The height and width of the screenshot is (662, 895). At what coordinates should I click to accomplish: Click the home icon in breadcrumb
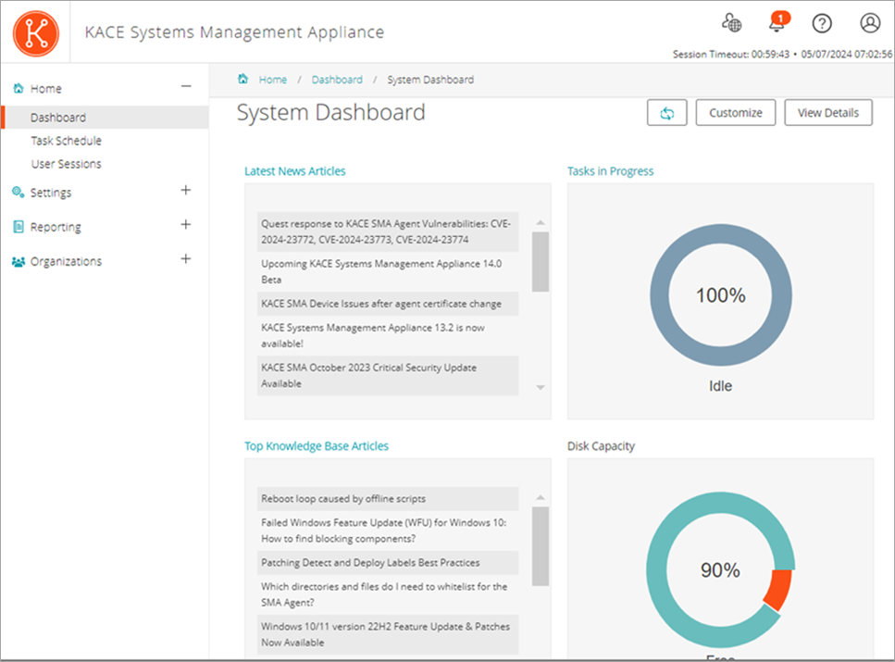tap(243, 80)
